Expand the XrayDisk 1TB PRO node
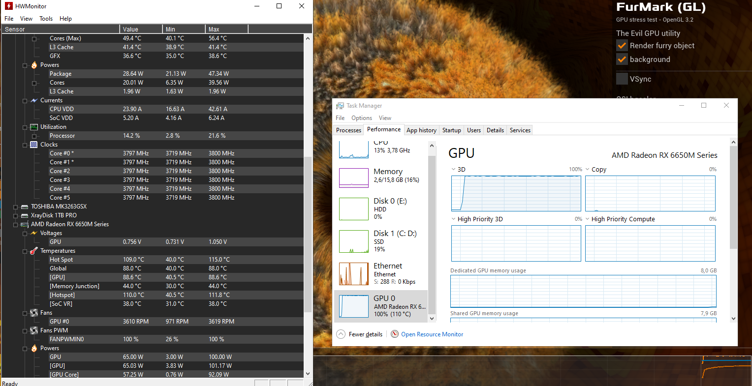Screen dimensions: 752x386 click(15, 216)
